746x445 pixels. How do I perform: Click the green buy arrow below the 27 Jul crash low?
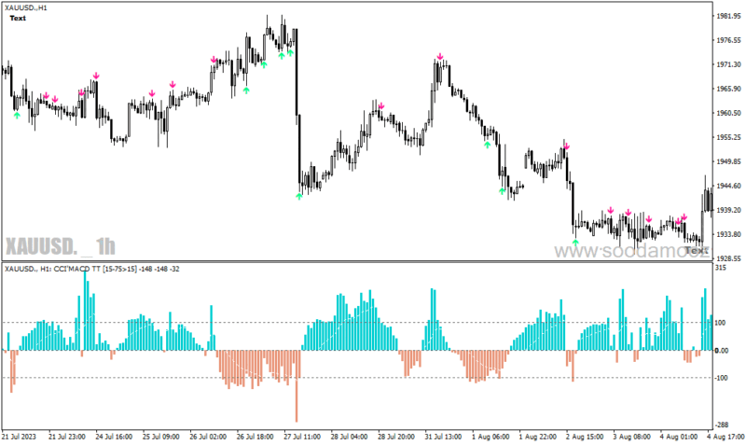coord(298,196)
